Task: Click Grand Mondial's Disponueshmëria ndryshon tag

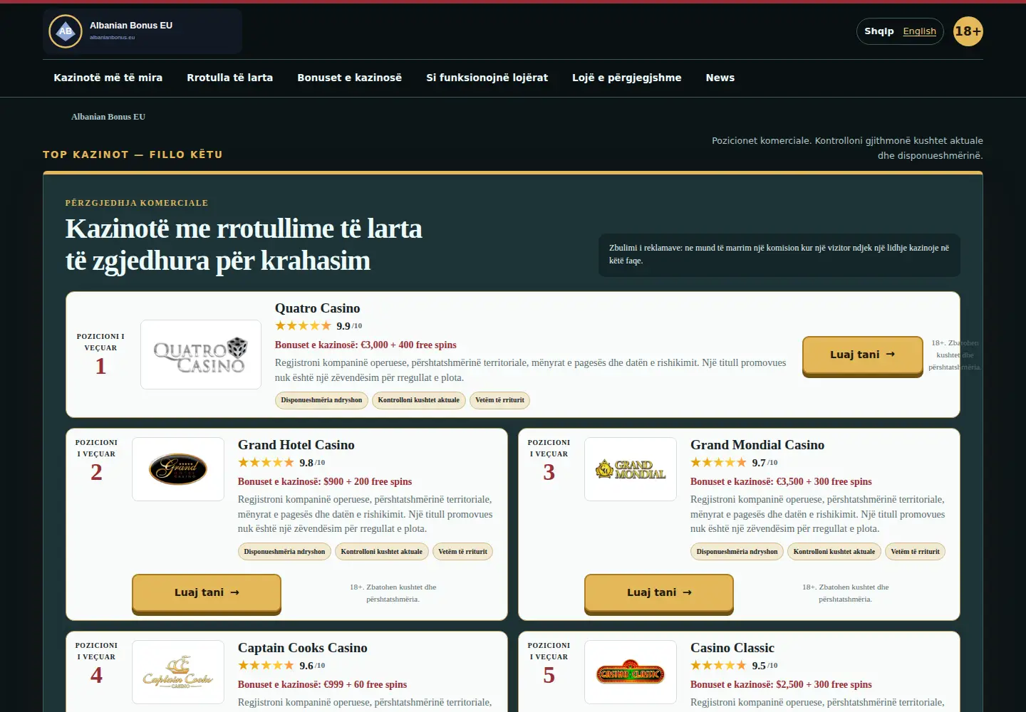Action: pos(737,552)
